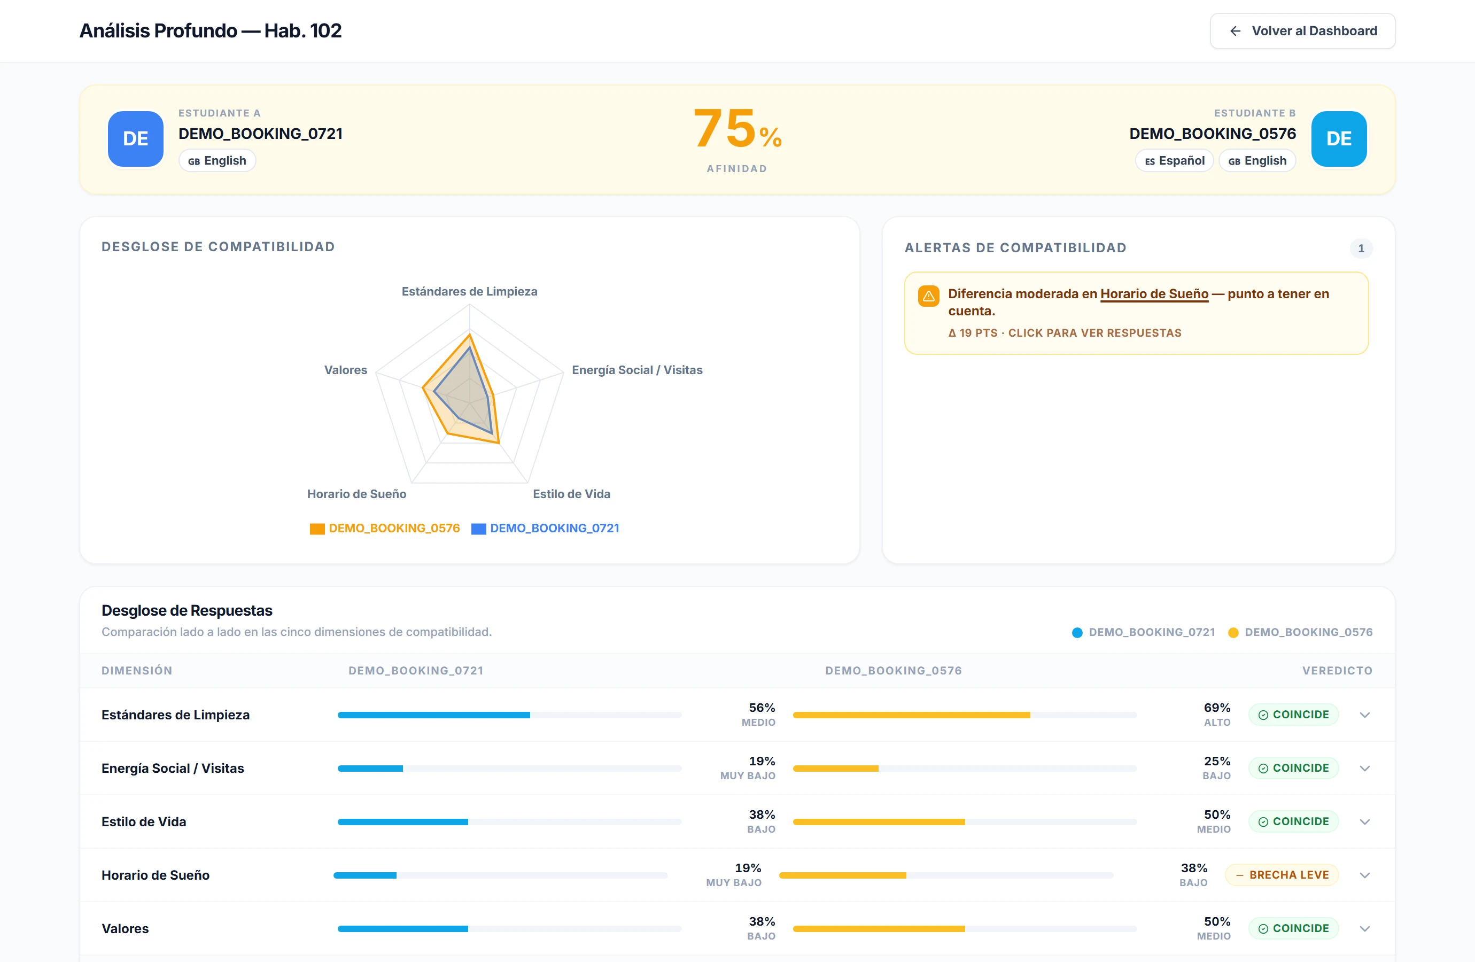1475x962 pixels.
Task: Click radar label Estilo de Vida
Action: point(571,494)
